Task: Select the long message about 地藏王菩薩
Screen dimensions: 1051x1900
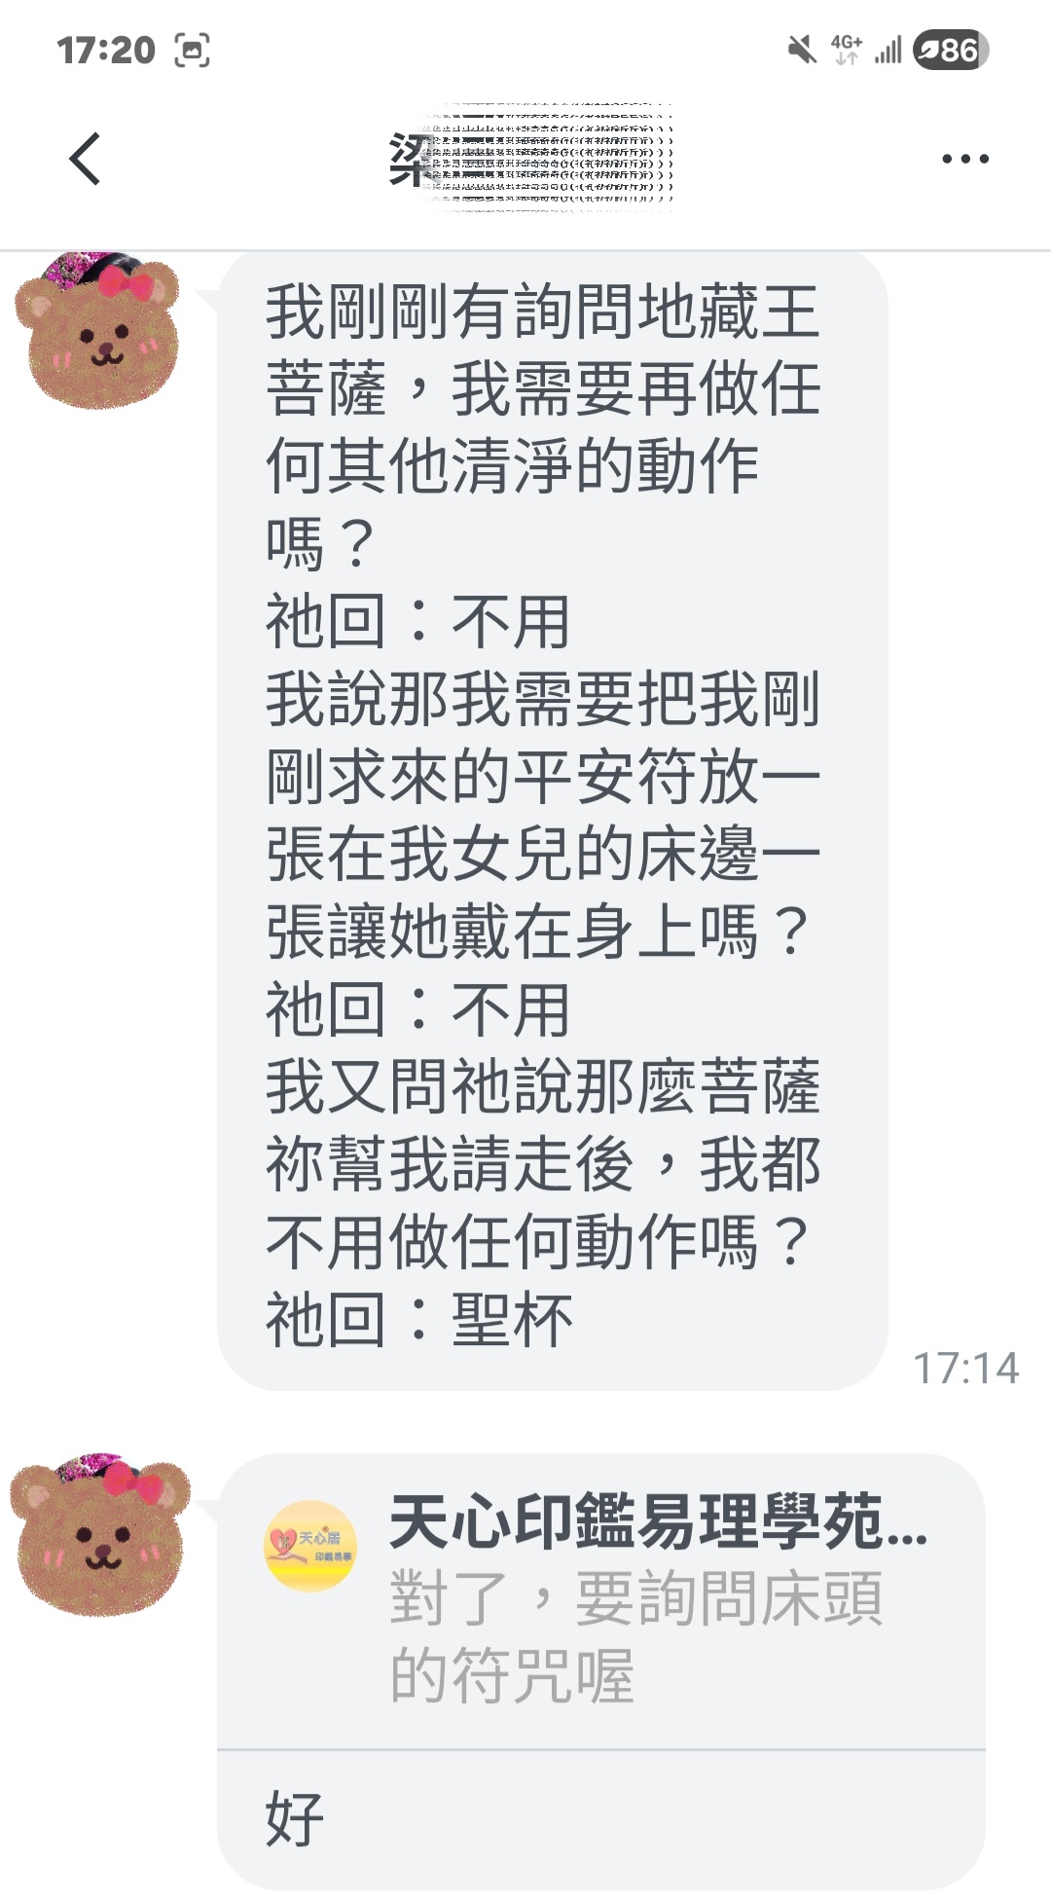Action: (552, 818)
